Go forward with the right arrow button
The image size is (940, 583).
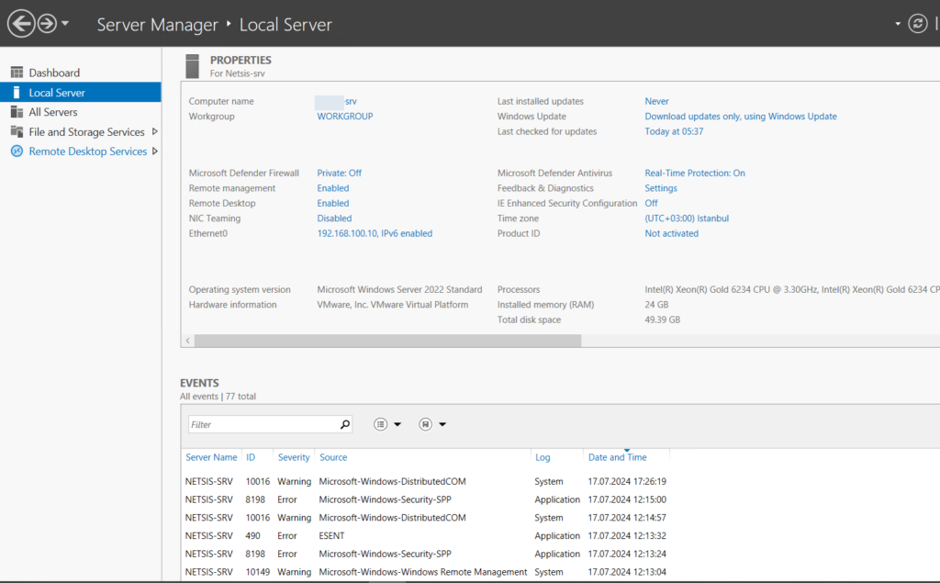point(47,24)
